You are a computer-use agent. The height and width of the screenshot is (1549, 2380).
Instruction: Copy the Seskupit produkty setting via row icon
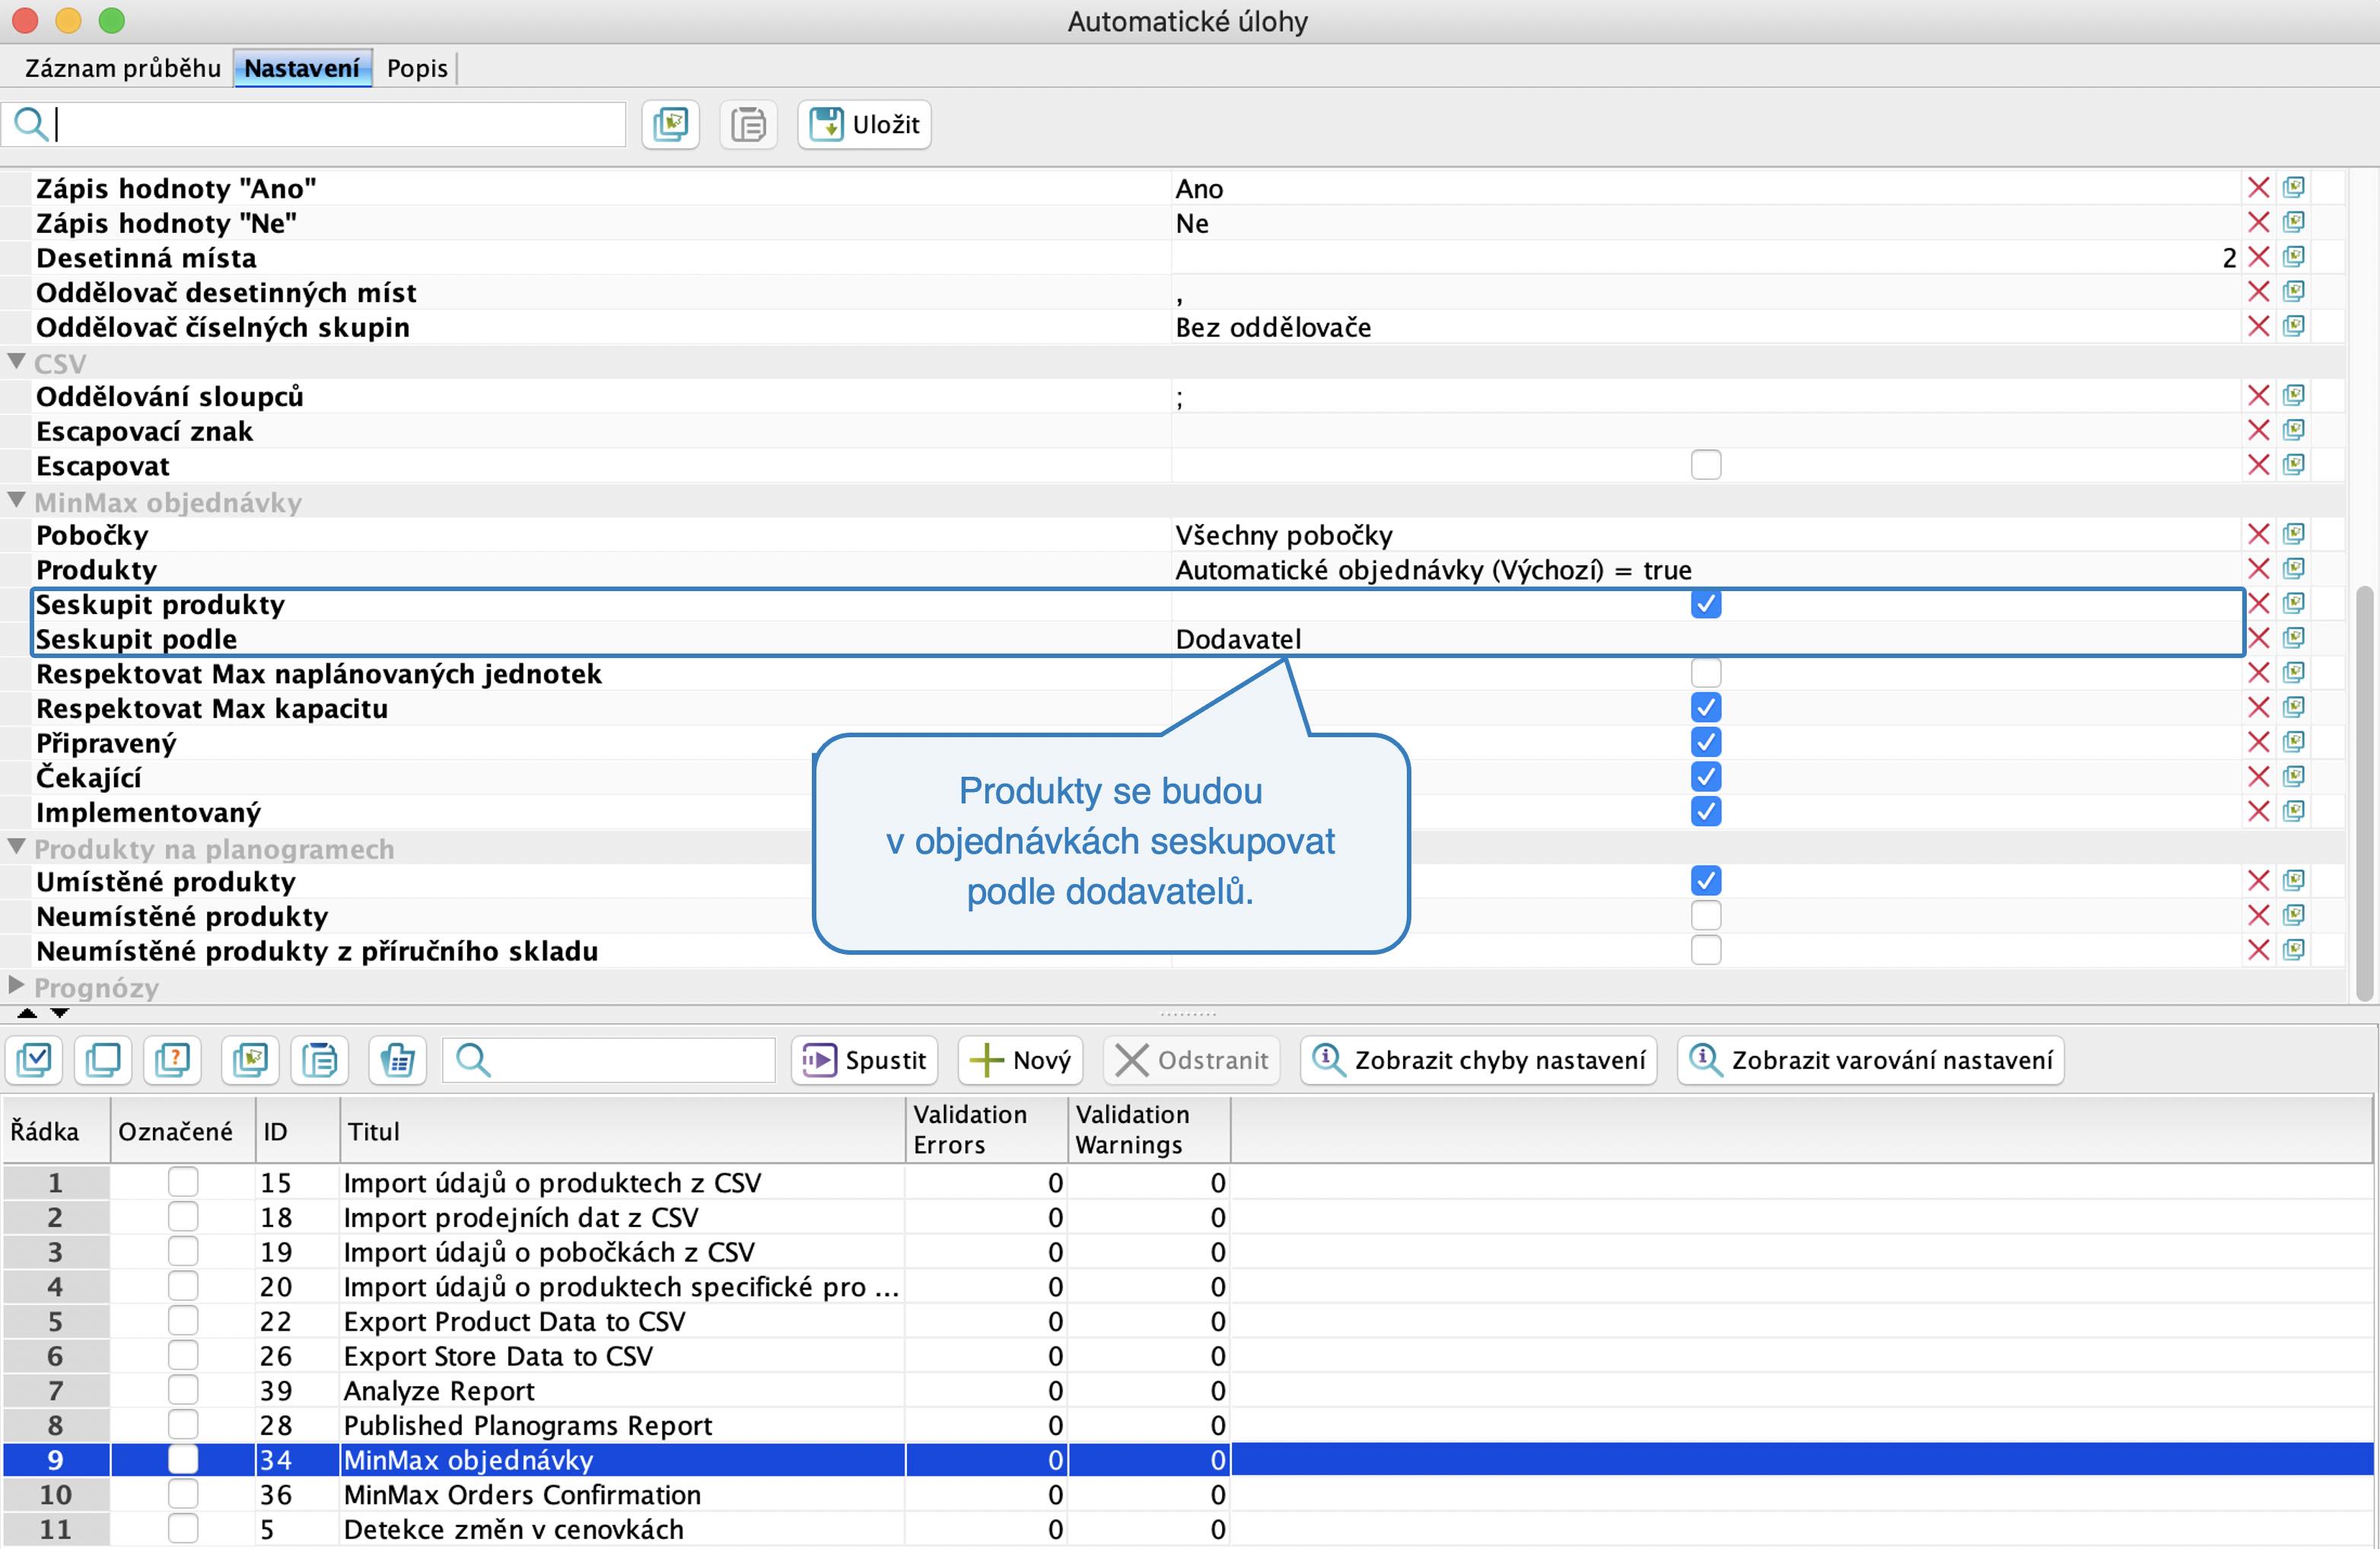2294,603
